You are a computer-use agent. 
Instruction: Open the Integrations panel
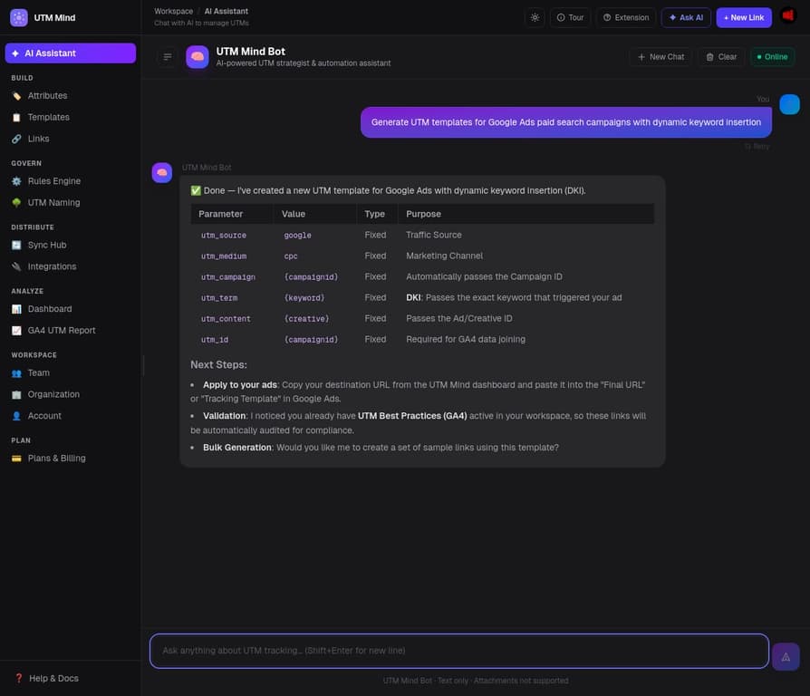point(50,266)
